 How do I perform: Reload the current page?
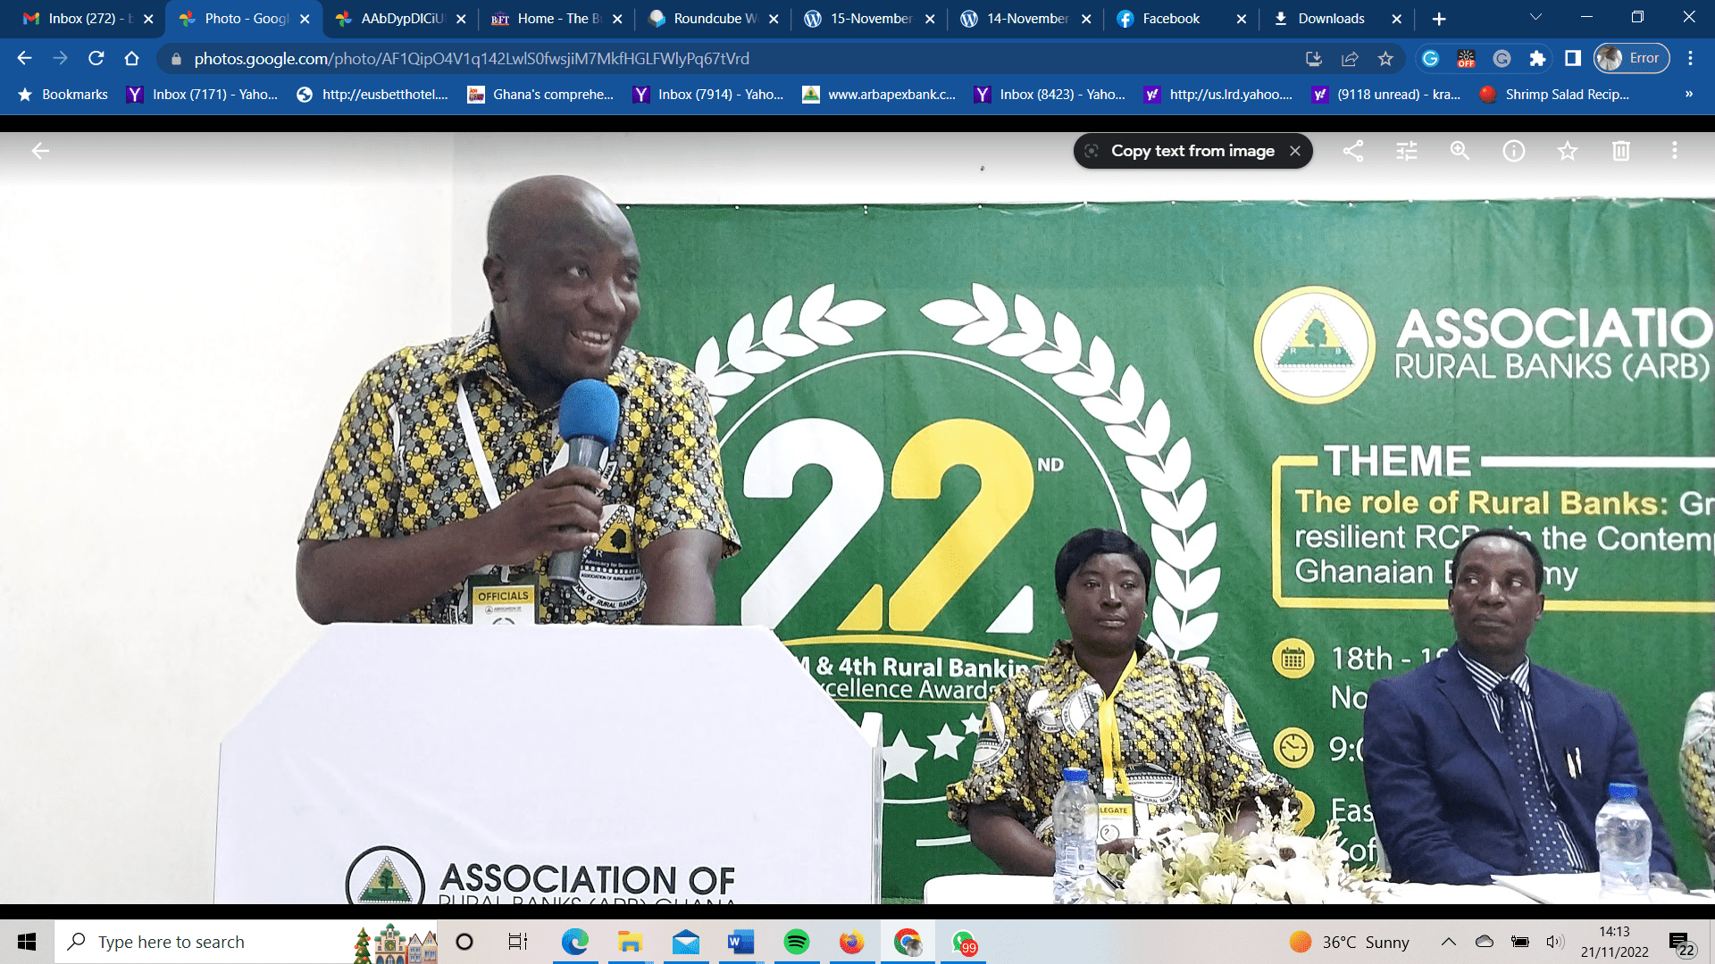(x=96, y=58)
